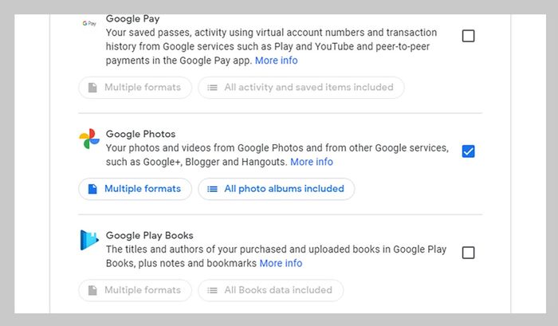The image size is (558, 326).
Task: Click the Google Photos pinwheel icon
Action: click(89, 139)
